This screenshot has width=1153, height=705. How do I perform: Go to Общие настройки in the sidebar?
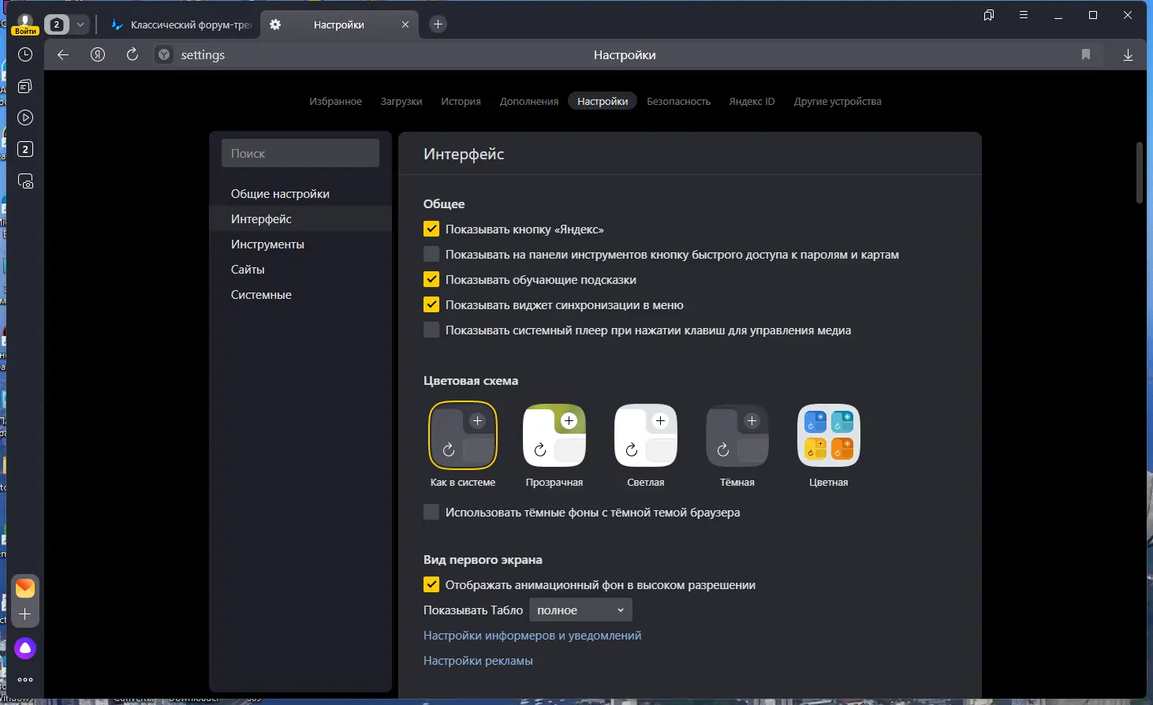300,193
